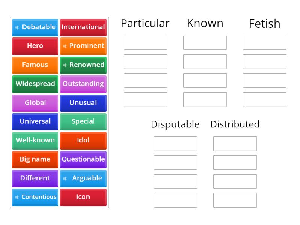Screen dimensions: 300x225
Task: Click the top drop box under Disputable
Action: coord(175,144)
